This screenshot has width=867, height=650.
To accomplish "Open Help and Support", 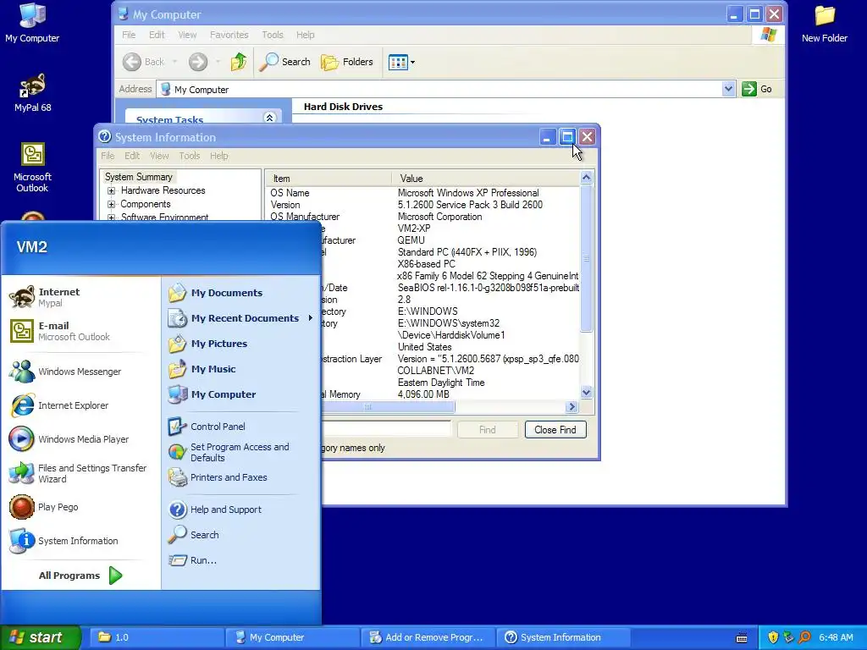I will [x=240, y=510].
